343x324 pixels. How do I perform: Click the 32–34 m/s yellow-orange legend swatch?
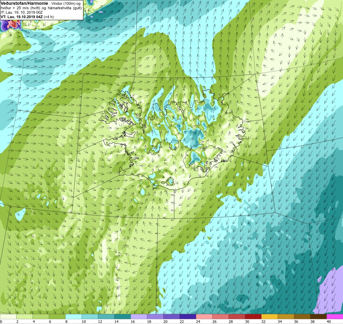point(270,316)
